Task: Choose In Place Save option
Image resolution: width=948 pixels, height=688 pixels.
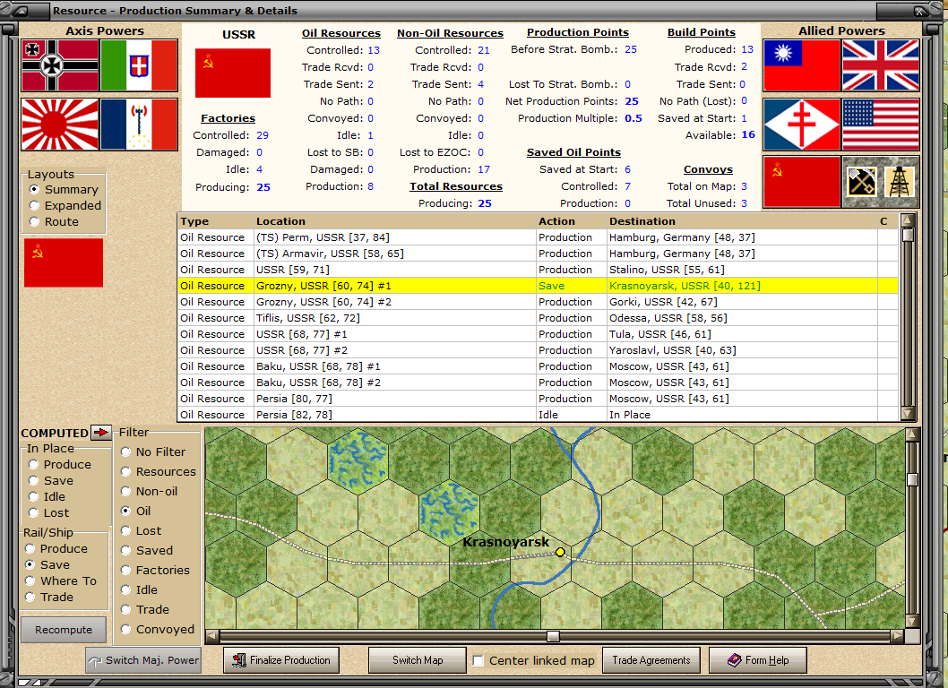Action: click(51, 481)
